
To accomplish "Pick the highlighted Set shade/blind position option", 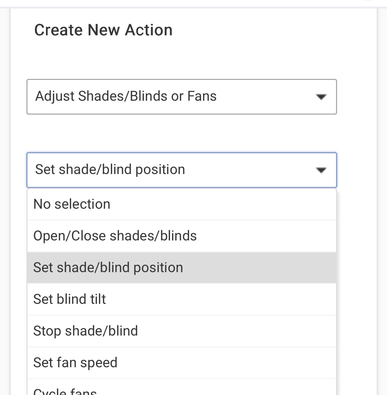I will (x=108, y=268).
